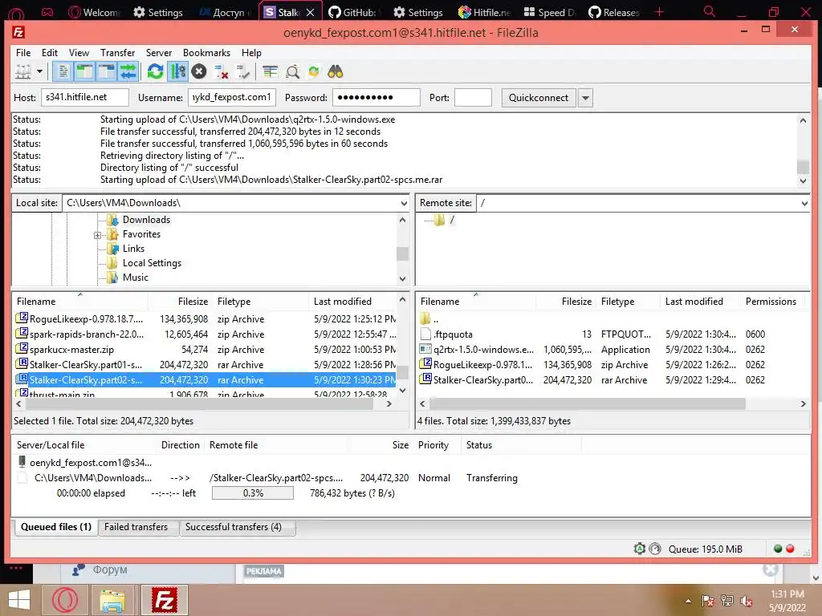This screenshot has height=616, width=822.
Task: Open directory listing filters dialog
Action: coord(270,71)
